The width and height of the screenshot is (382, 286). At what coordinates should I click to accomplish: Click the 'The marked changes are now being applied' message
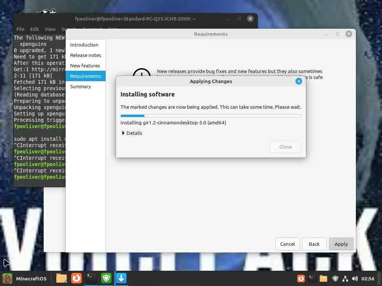tap(211, 107)
